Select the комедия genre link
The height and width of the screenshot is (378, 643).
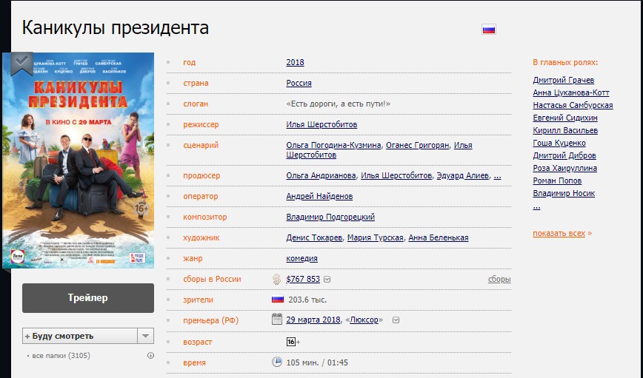click(301, 259)
